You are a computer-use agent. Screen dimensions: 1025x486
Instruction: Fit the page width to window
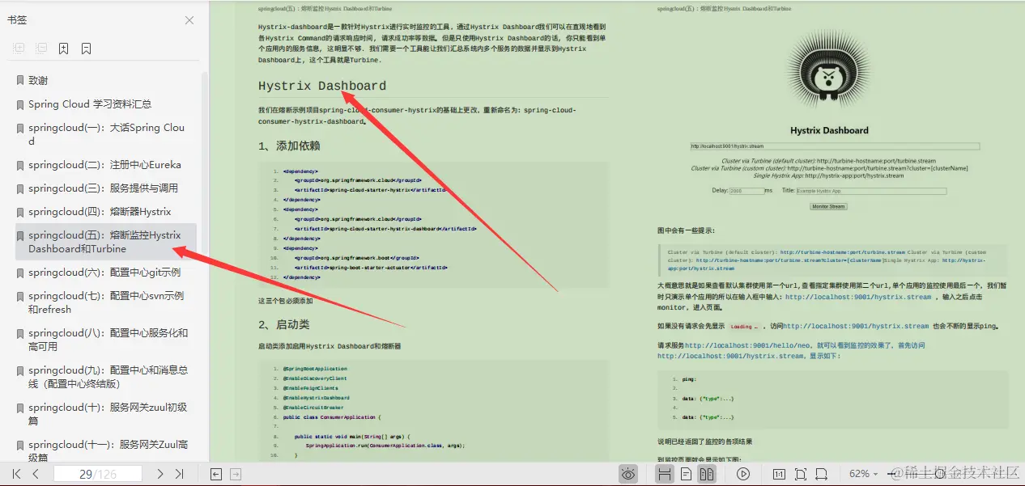point(819,474)
